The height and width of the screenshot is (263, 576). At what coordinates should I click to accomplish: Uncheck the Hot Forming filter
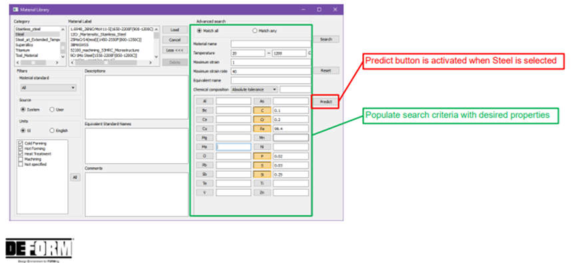(x=21, y=148)
